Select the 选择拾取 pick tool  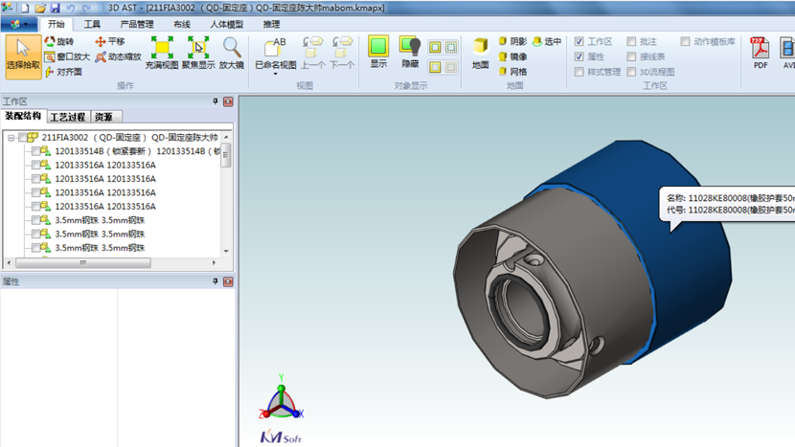(x=23, y=56)
